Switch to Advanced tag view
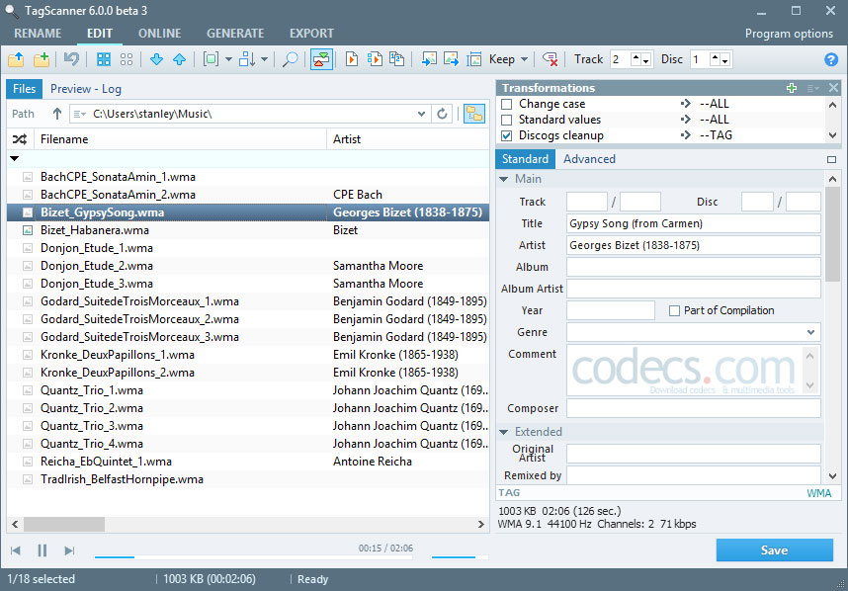848x591 pixels. pos(589,159)
